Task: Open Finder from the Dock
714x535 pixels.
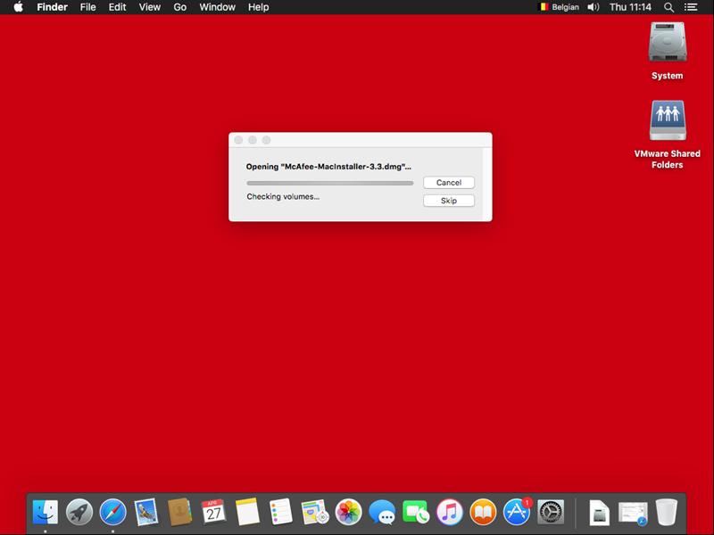Action: pyautogui.click(x=46, y=512)
